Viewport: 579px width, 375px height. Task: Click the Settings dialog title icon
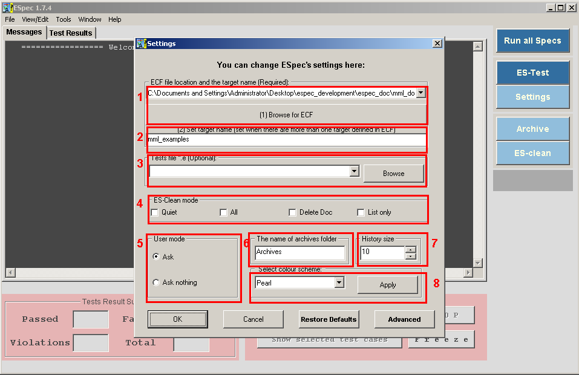pyautogui.click(x=141, y=44)
